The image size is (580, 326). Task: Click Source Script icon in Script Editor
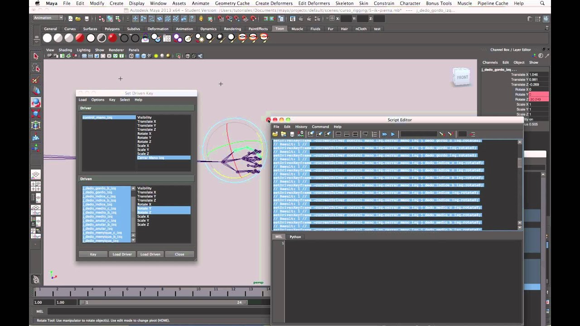[284, 134]
